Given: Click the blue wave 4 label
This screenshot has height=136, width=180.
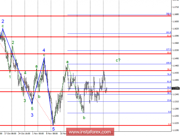Looking at the screenshot, I should 44,50.
